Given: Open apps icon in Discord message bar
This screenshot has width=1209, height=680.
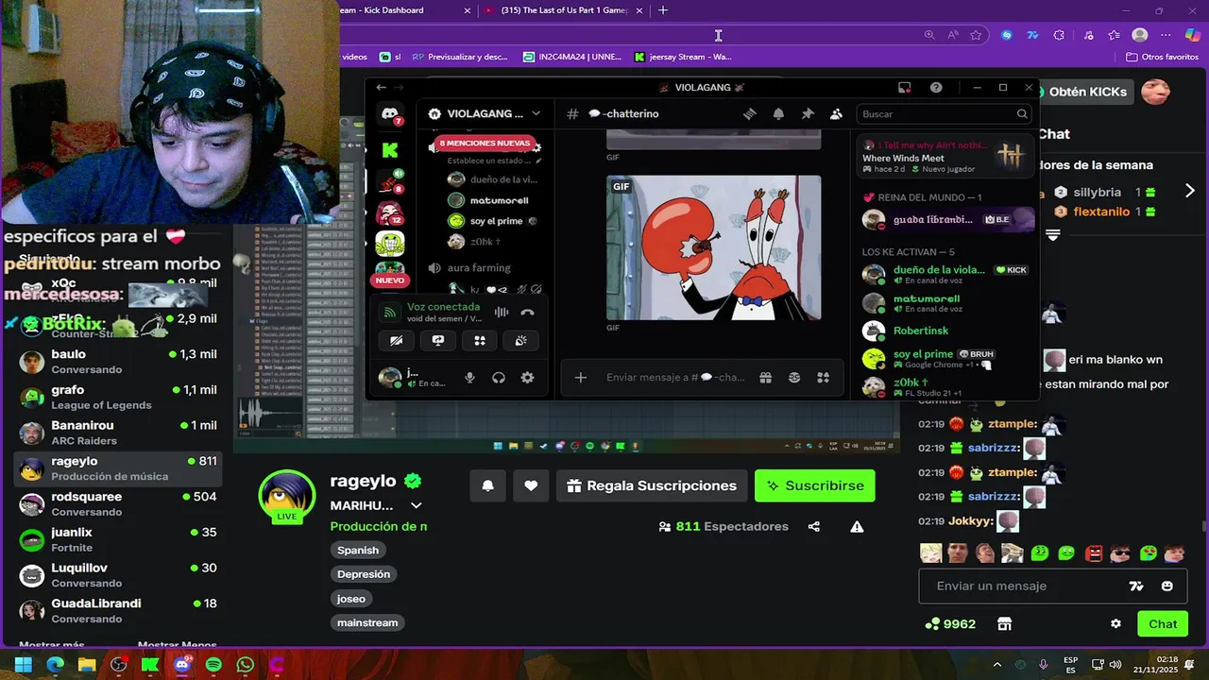Looking at the screenshot, I should pyautogui.click(x=823, y=378).
